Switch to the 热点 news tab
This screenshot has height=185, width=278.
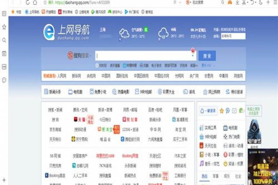205,176
